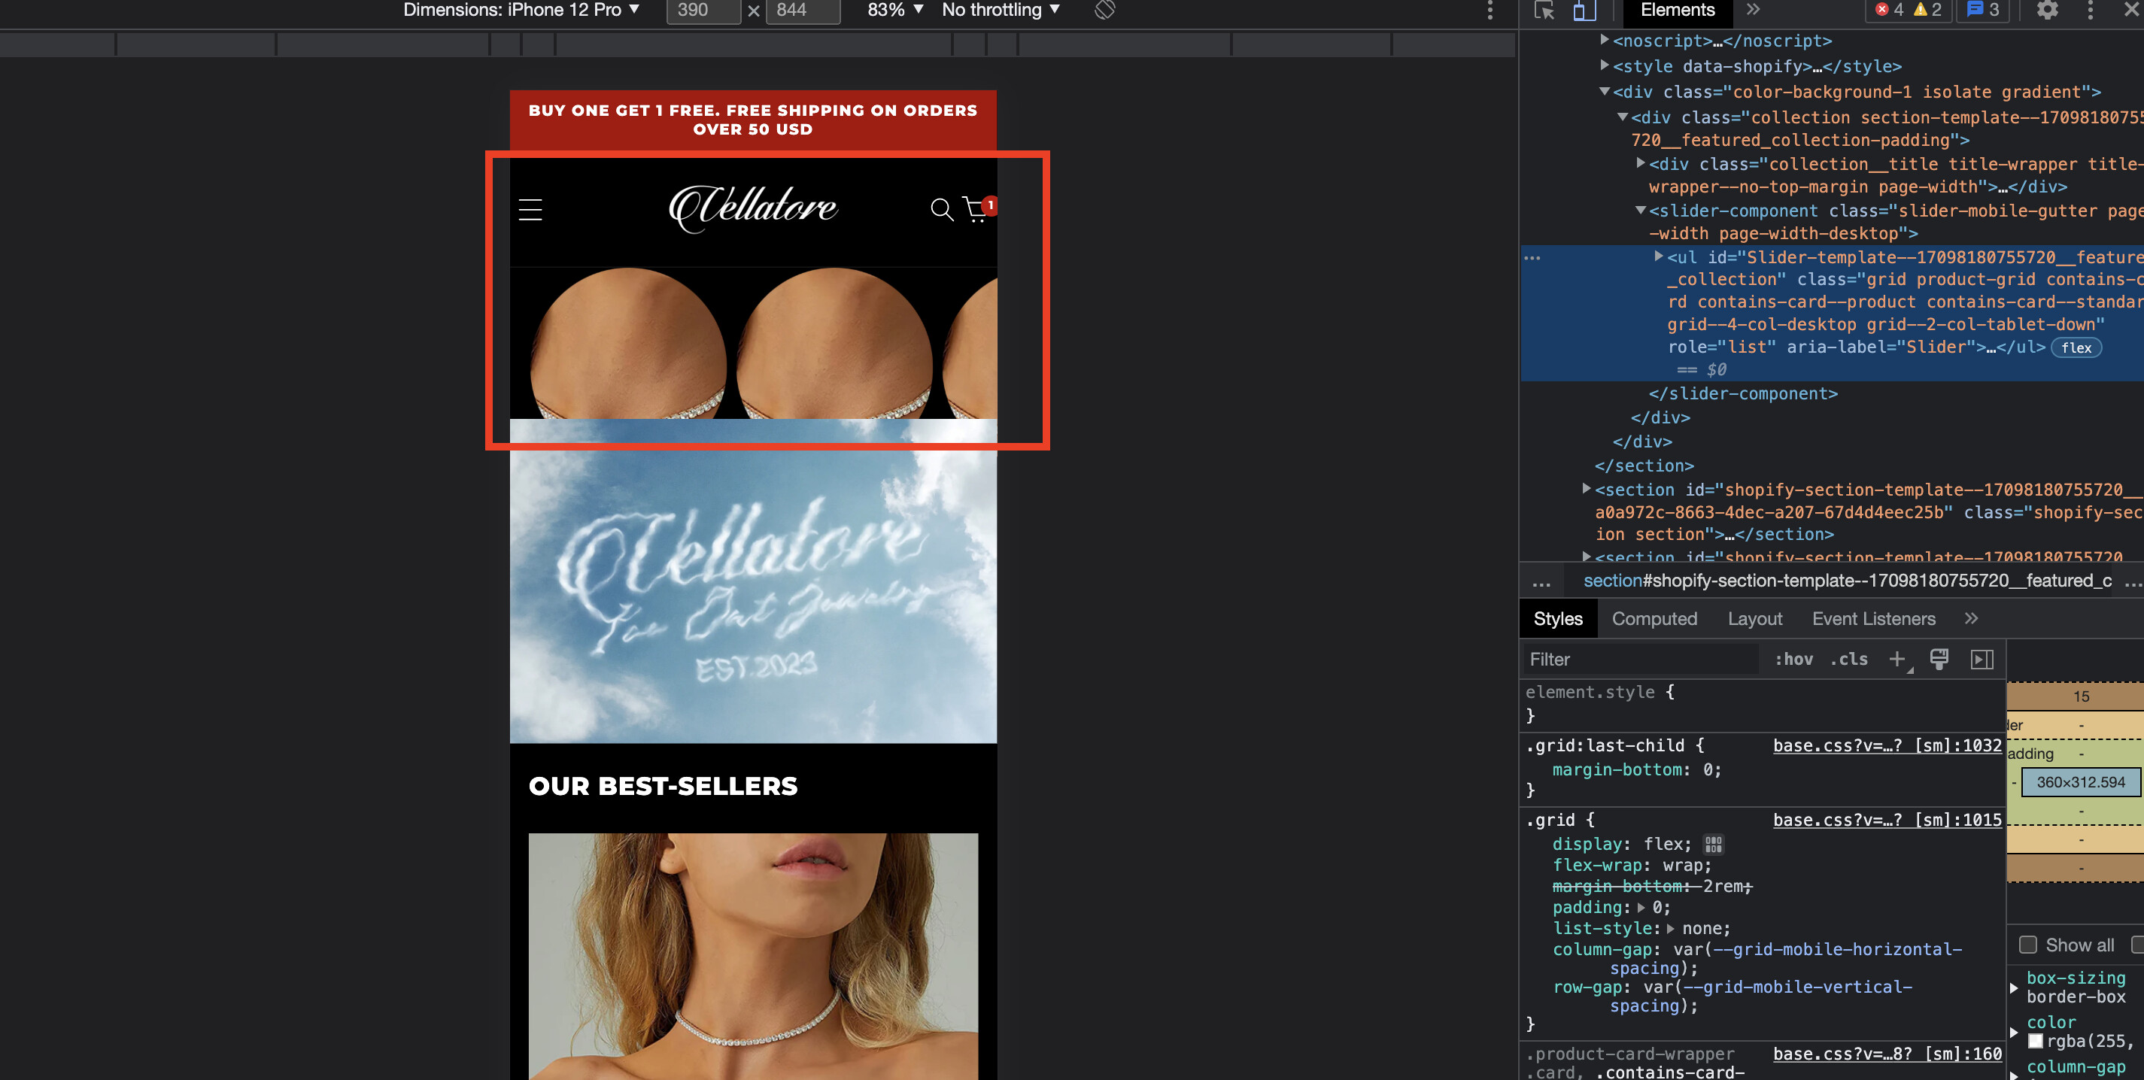Viewport: 2144px width, 1080px height.
Task: Edit the viewport width field 390
Action: [703, 10]
